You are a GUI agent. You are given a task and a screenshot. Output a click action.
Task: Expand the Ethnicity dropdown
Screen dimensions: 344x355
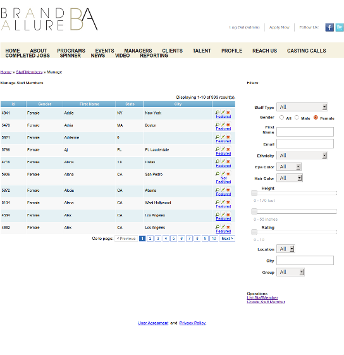302,155
